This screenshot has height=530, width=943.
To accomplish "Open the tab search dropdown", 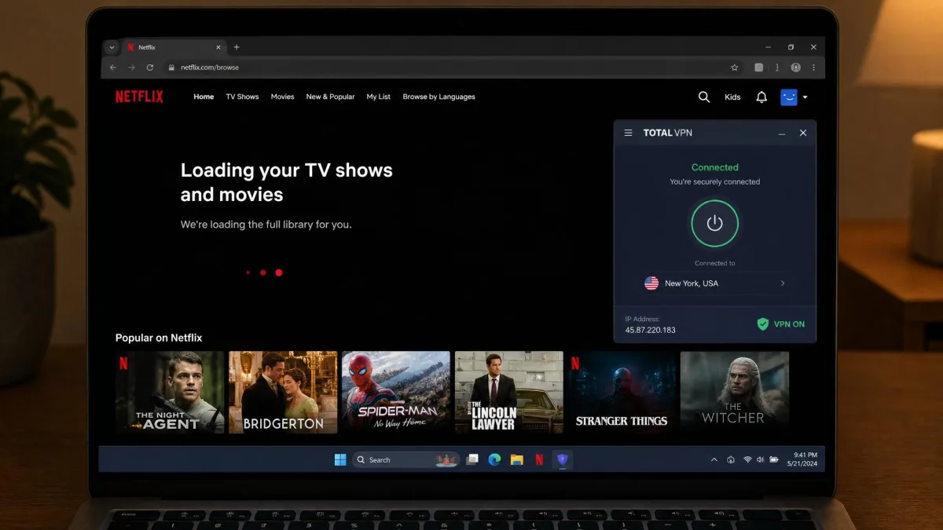I will pos(112,47).
